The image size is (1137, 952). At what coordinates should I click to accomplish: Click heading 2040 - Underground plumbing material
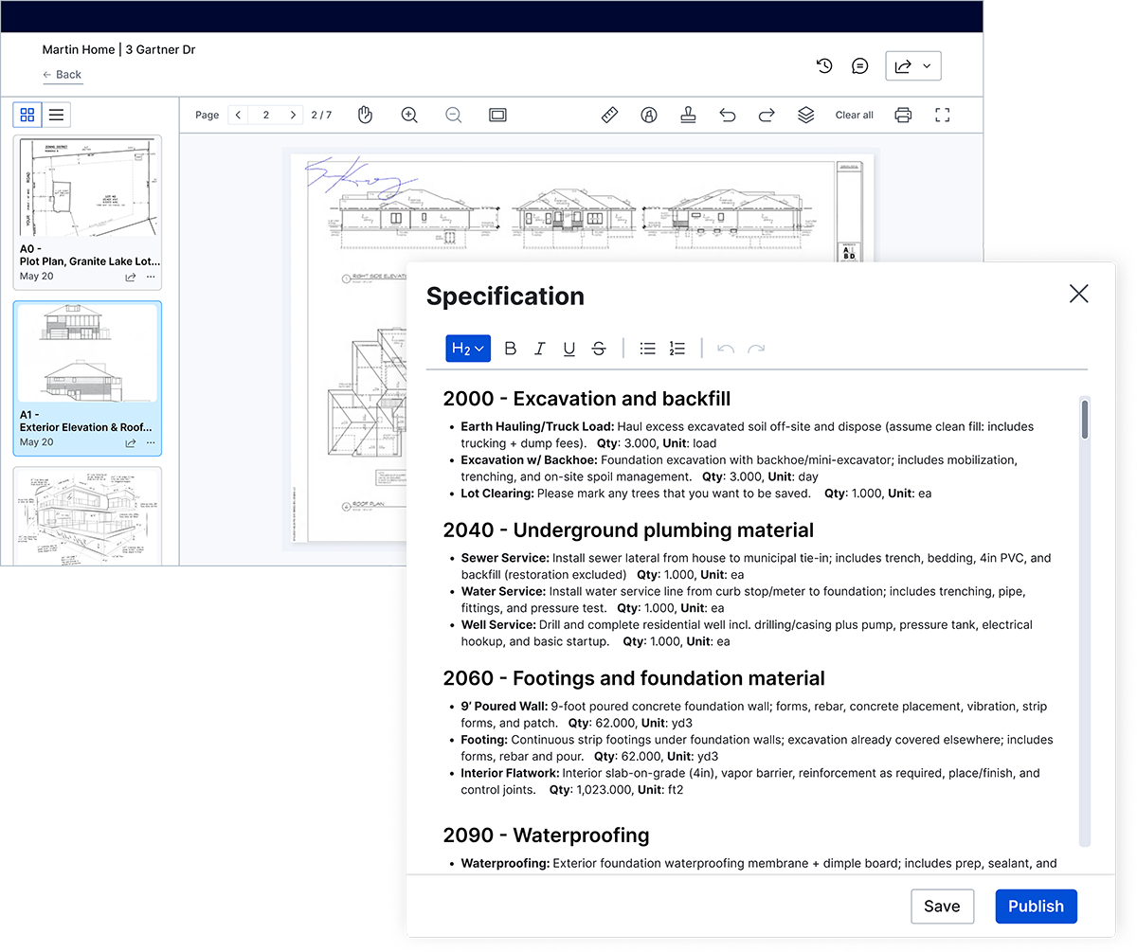[628, 530]
